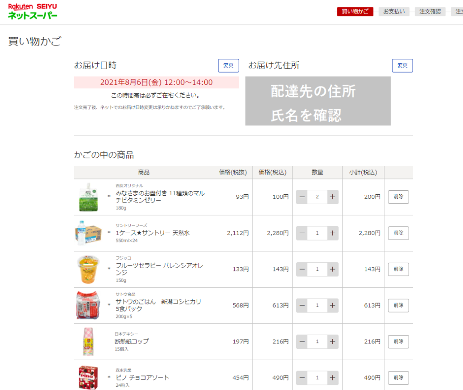
Task: Click quantity field of 断熱紙コップ
Action: [x=317, y=342]
